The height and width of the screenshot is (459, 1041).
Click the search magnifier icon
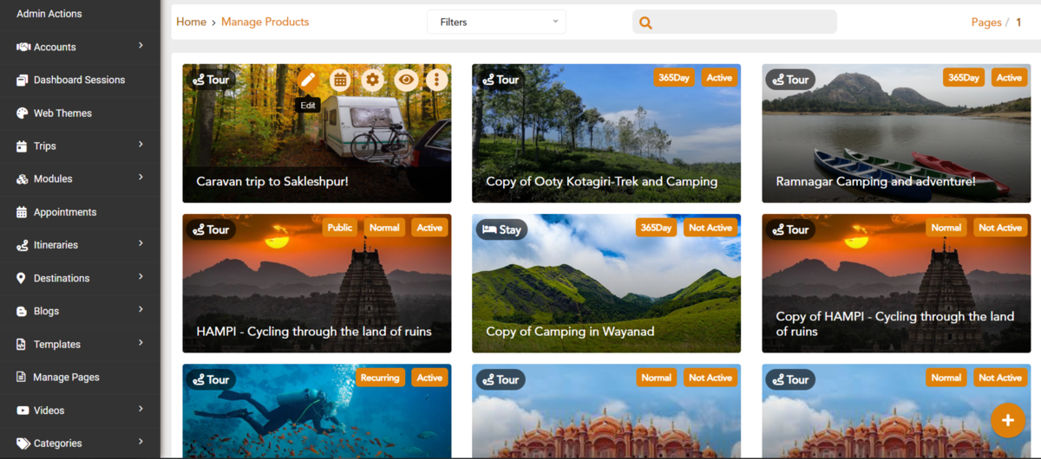tap(645, 23)
